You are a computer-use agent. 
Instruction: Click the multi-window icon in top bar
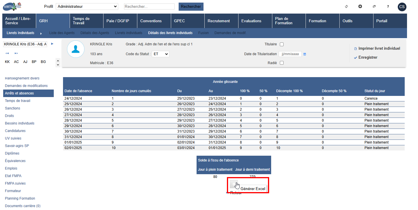(374, 6)
